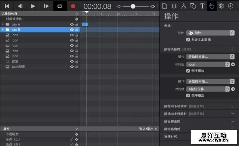This screenshot has width=239, height=146.
Task: Add action for 鼠标移至时
Action: 233,121
